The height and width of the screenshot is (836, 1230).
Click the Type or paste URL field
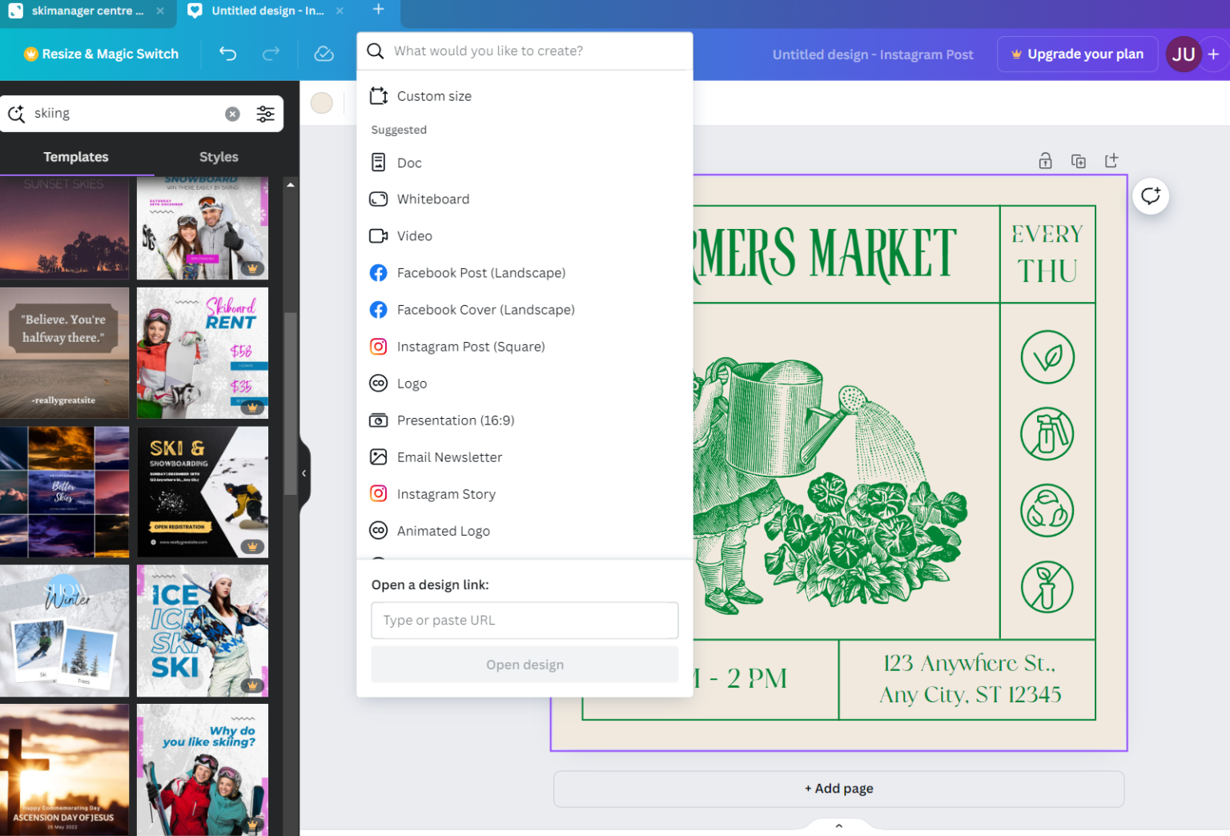[x=525, y=621]
